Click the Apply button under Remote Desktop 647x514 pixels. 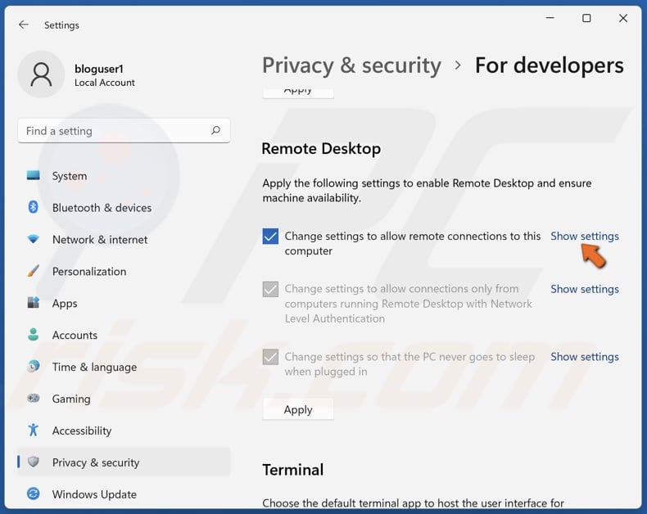tap(298, 409)
